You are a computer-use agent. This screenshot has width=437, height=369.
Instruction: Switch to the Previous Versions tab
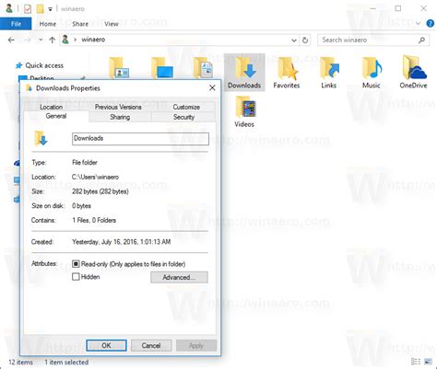(x=118, y=107)
